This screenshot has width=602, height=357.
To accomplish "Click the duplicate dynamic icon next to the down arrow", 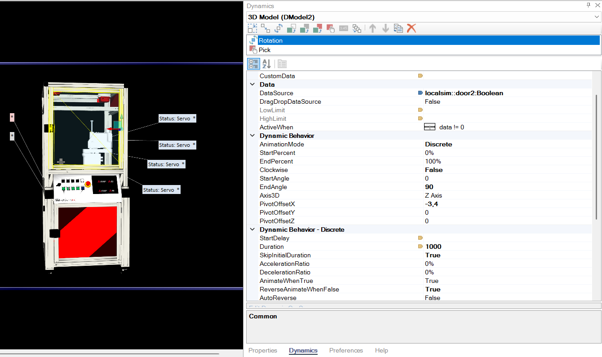I will (398, 28).
